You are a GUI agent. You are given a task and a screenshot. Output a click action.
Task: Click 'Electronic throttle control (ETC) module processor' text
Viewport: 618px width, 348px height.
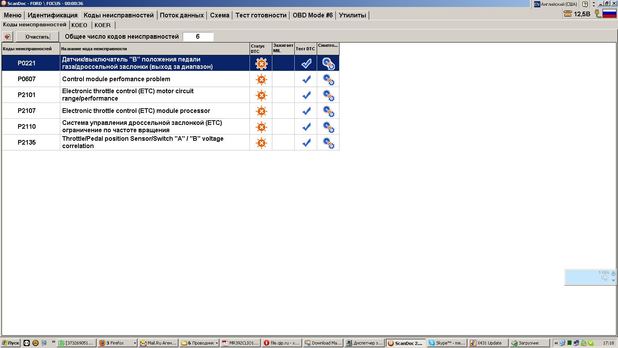(136, 111)
